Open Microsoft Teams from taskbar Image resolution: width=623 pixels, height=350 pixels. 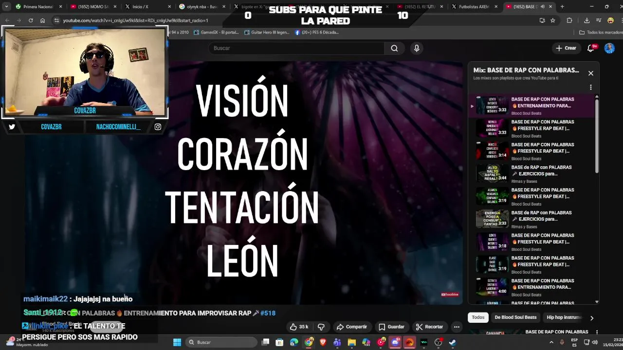click(x=337, y=342)
